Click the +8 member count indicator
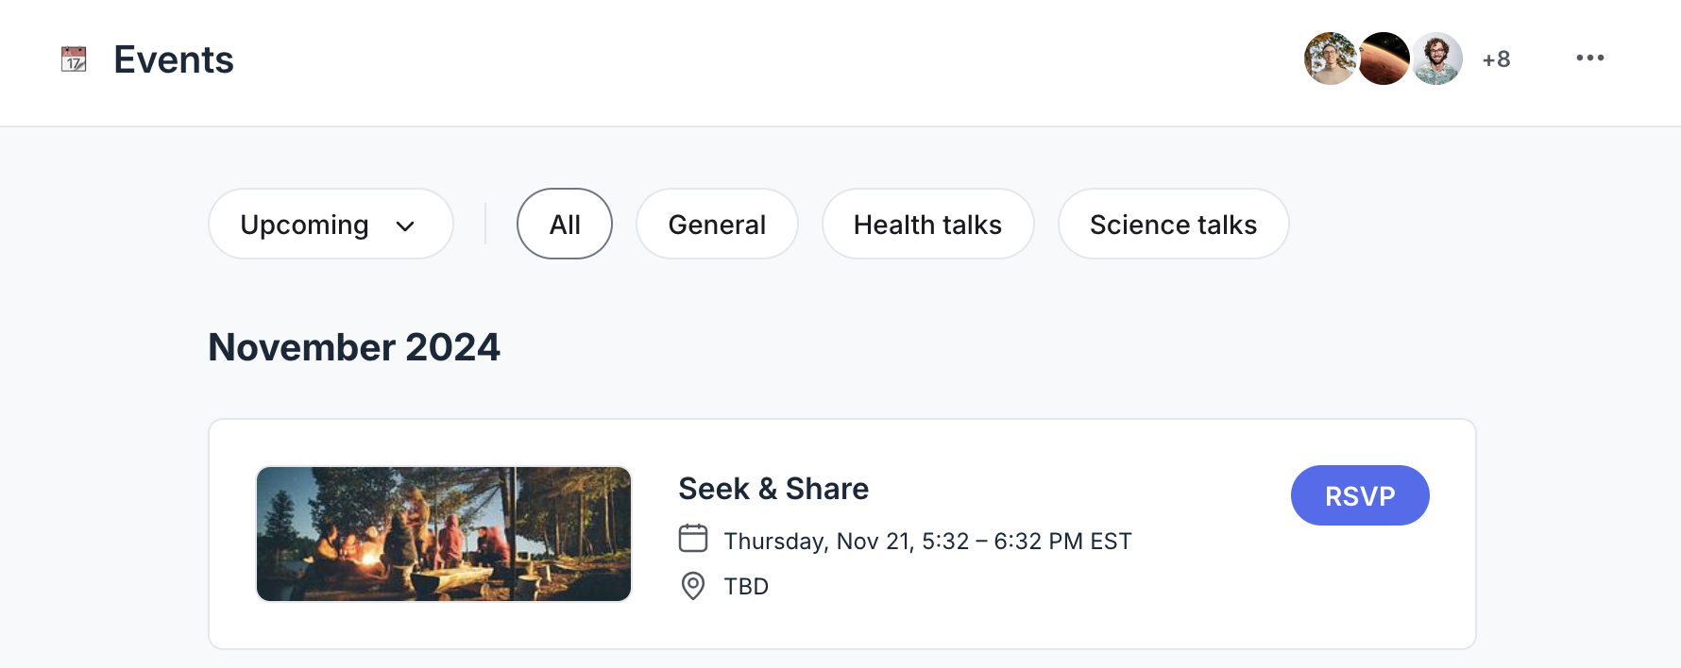The height and width of the screenshot is (668, 1681). (1495, 58)
